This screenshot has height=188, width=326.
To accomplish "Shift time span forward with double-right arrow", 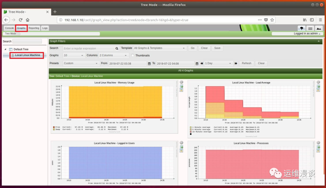I will coord(236,64).
